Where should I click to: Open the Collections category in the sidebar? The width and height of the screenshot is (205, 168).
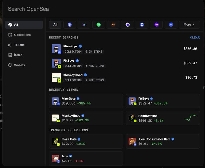pos(24,35)
